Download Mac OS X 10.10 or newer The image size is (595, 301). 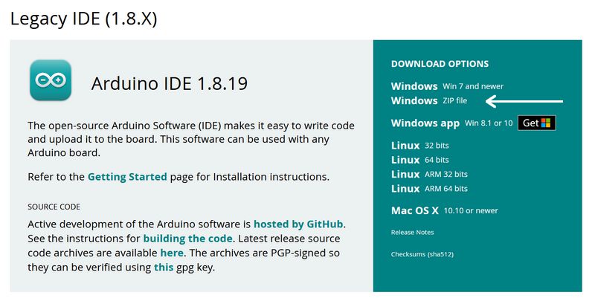(x=444, y=210)
